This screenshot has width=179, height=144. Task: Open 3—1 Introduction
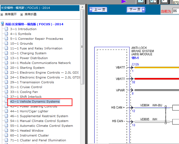click(23, 29)
